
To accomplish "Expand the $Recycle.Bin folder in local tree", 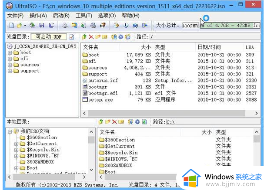I will tap(16, 150).
